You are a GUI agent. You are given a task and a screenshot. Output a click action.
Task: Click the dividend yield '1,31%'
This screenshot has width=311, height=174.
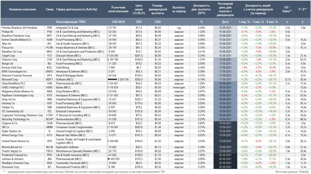coord(201,60)
